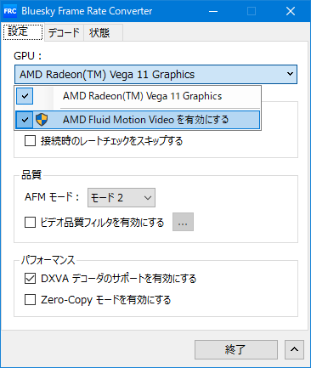The height and width of the screenshot is (368, 311).
Task: Click checkmark beside AMD Radeon Vega 11 entry
Action: (x=25, y=96)
